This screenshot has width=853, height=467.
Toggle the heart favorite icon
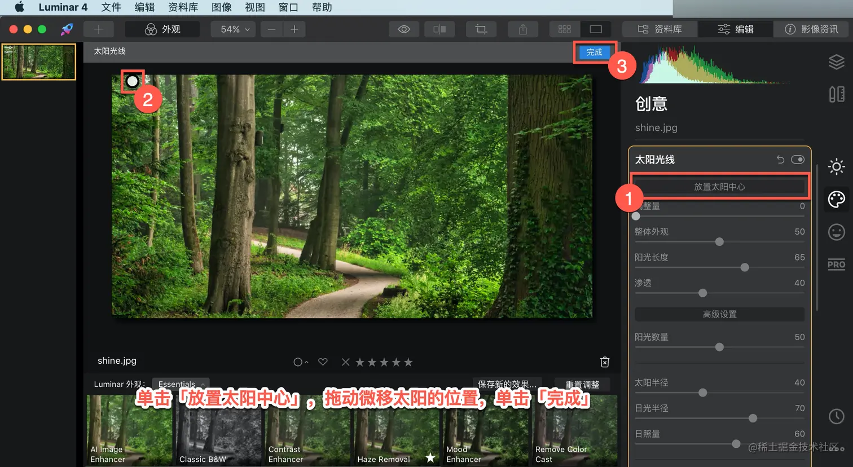323,362
